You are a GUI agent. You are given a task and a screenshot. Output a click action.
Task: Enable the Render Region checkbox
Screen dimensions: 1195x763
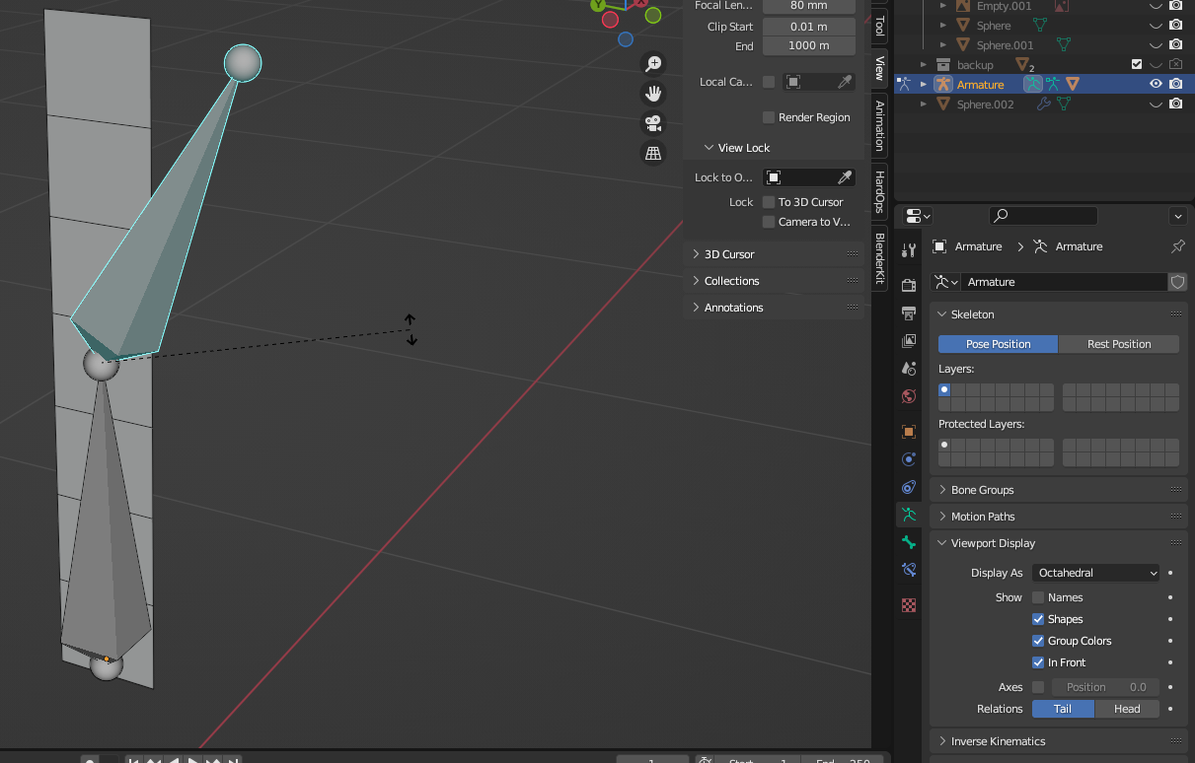(x=769, y=117)
